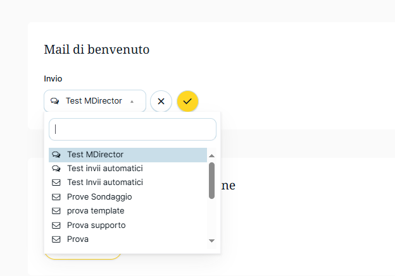Focus the dropdown search text field
The width and height of the screenshot is (395, 276).
132,129
